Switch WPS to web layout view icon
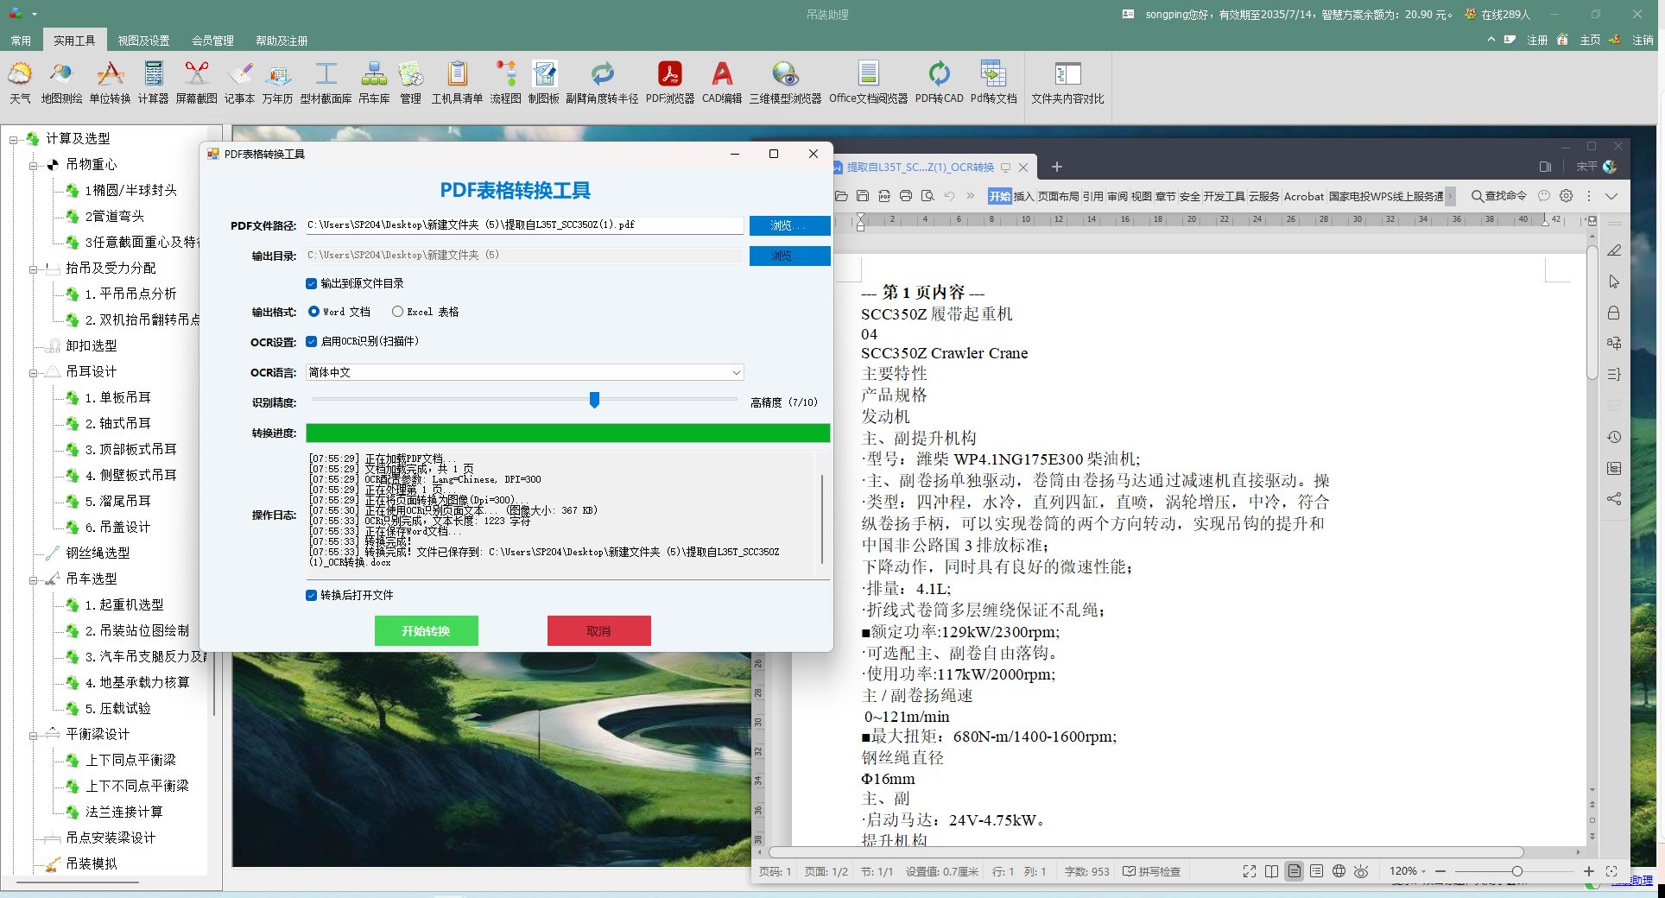 [1339, 871]
